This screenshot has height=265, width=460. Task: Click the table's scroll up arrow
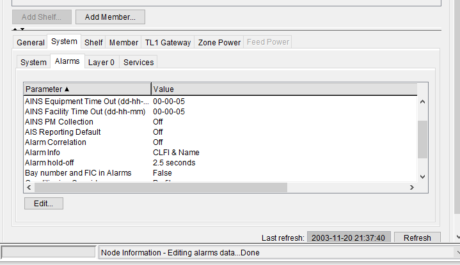click(x=422, y=101)
